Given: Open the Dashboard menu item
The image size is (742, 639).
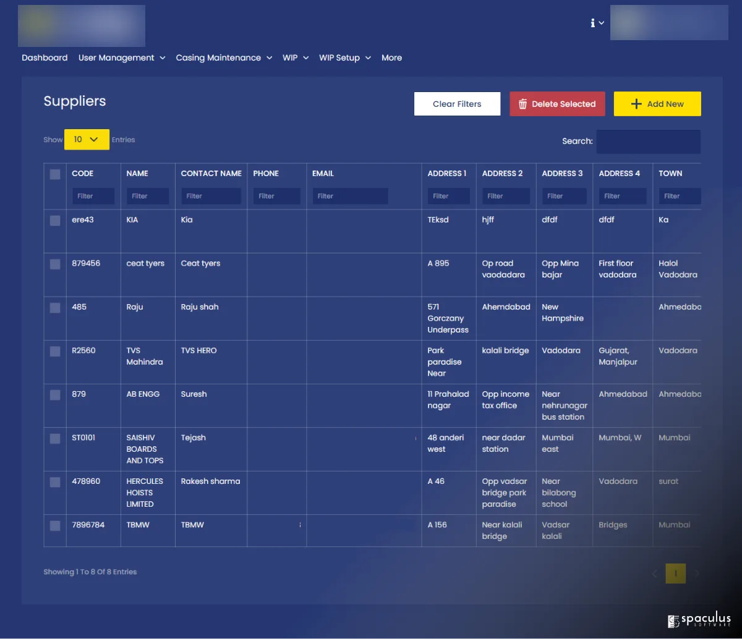Looking at the screenshot, I should coord(45,57).
